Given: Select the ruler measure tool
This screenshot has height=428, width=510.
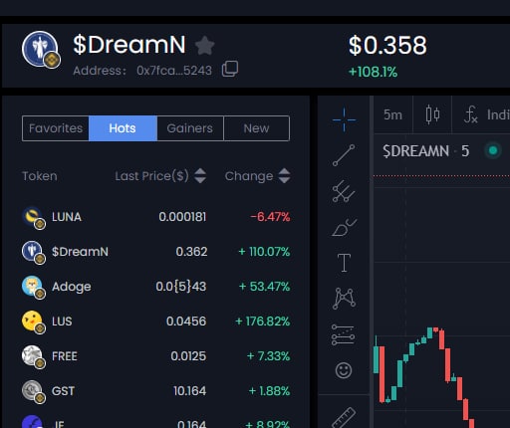Looking at the screenshot, I should 344,417.
